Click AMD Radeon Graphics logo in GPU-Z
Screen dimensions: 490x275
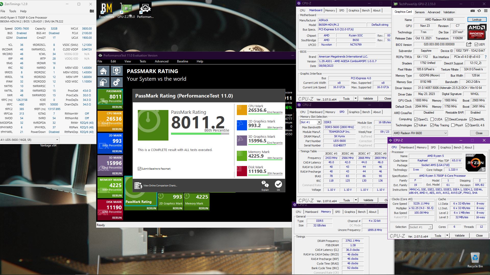click(x=476, y=32)
